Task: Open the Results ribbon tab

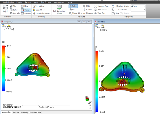Action: pos(19,2)
